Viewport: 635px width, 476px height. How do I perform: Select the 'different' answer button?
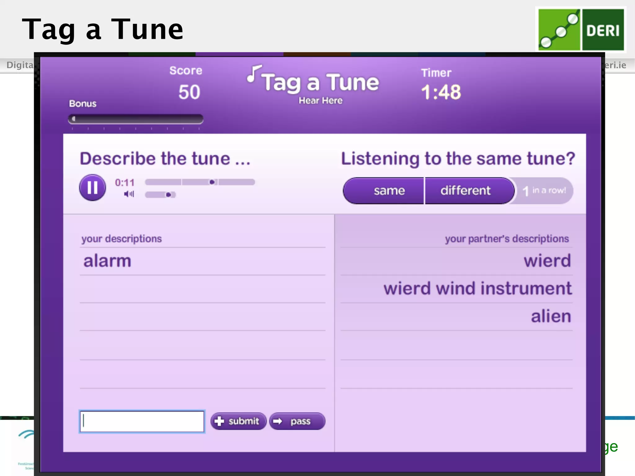tap(465, 191)
